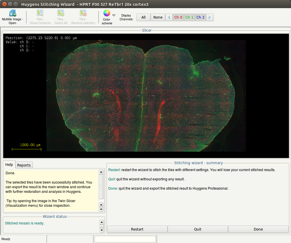Click the next channel right arrow
The height and width of the screenshot is (243, 291).
pyautogui.click(x=210, y=17)
